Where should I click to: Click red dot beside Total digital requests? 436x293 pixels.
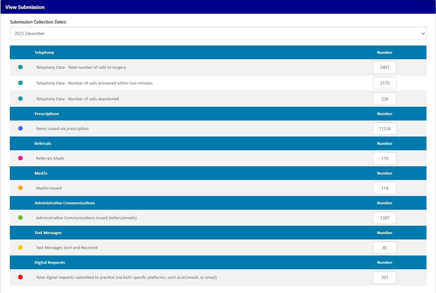[20, 277]
